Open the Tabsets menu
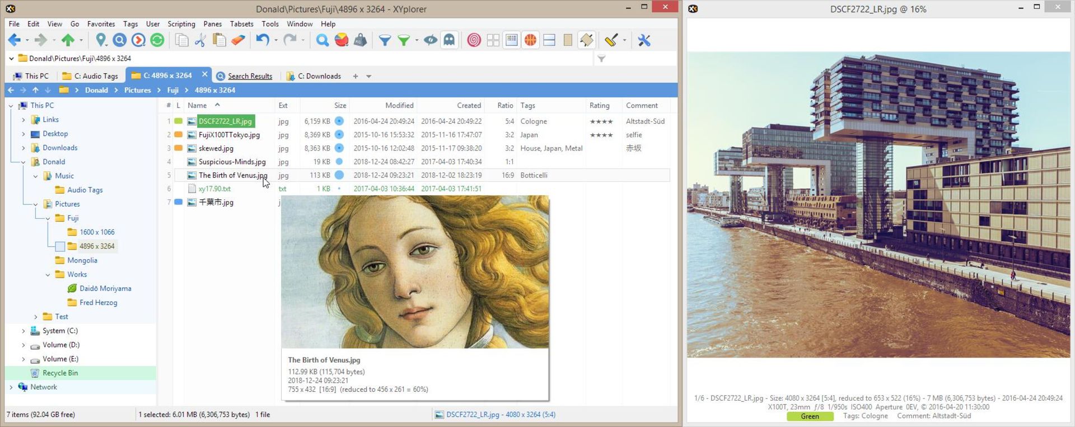Image resolution: width=1075 pixels, height=427 pixels. [x=241, y=24]
